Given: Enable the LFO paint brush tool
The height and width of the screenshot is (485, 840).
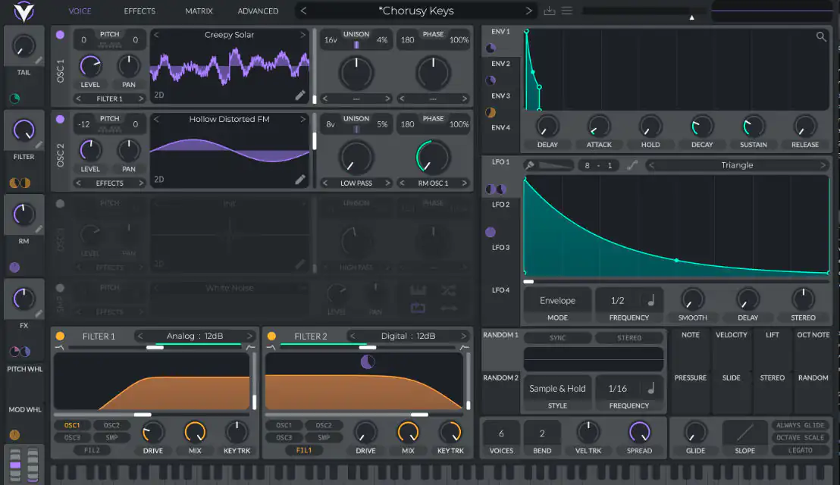Looking at the screenshot, I should [x=530, y=165].
